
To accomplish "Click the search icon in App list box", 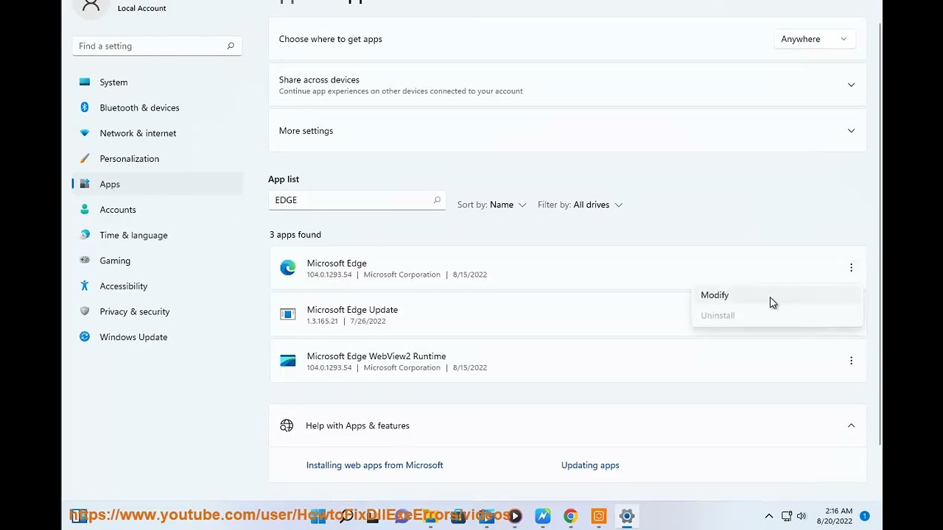I will 437,200.
